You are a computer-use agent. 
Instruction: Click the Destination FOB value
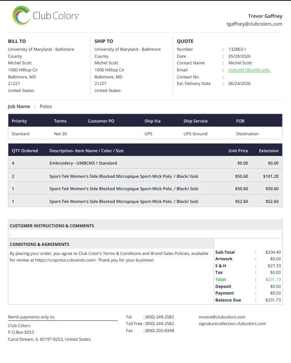[x=247, y=134]
